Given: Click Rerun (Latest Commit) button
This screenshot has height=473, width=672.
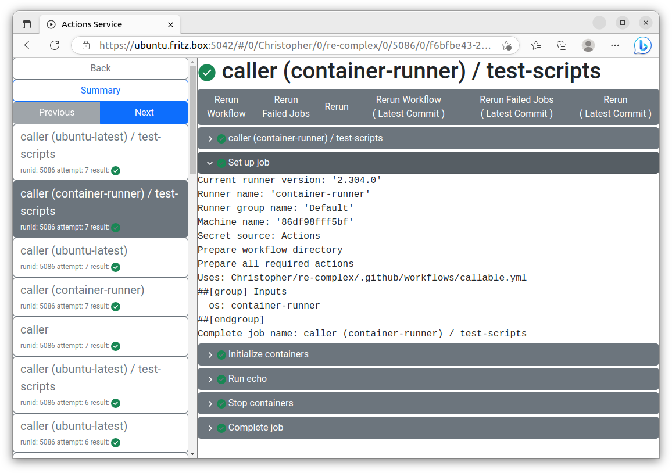Looking at the screenshot, I should (x=616, y=107).
